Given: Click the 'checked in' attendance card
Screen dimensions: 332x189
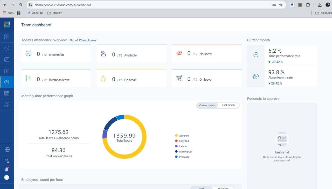Looking at the screenshot, I should [x=56, y=54].
